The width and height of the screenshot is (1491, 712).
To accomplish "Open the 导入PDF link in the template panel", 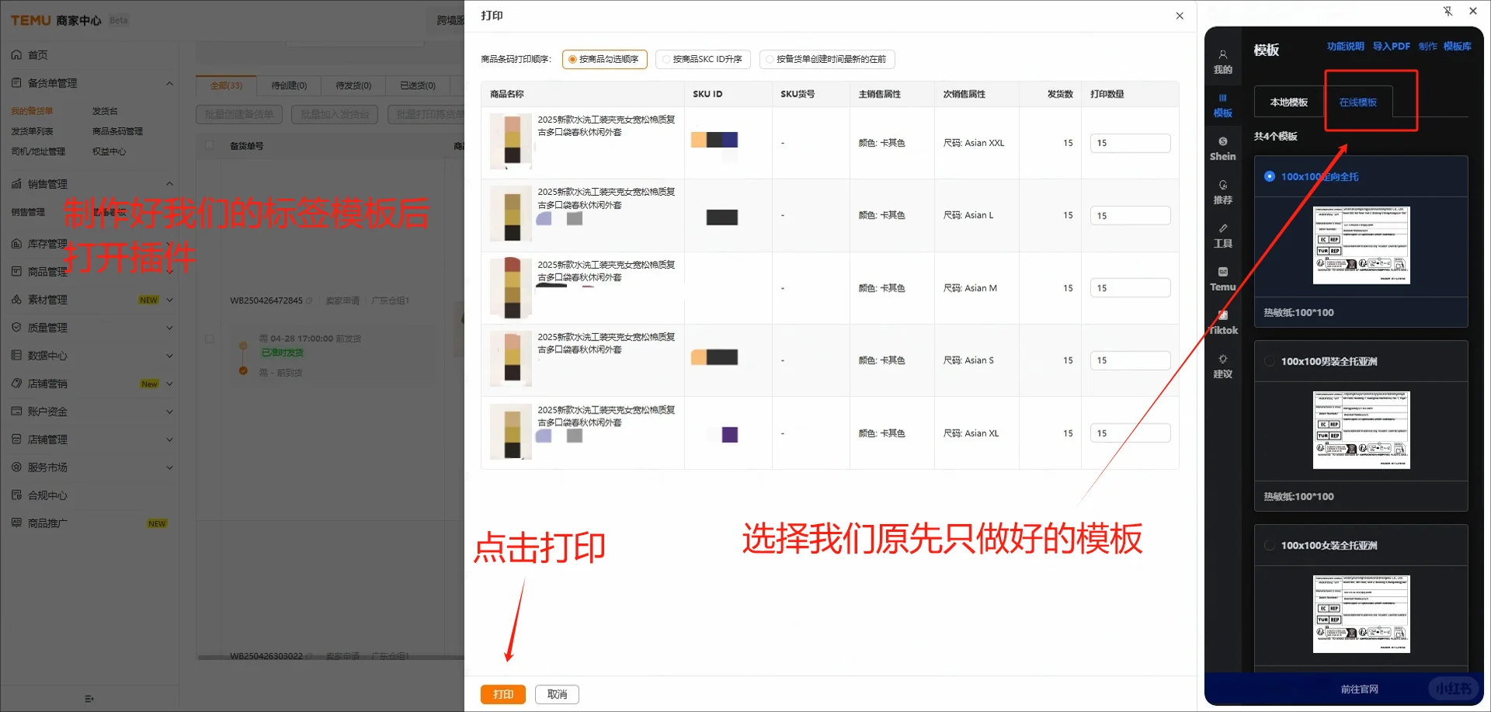I will coord(1392,46).
